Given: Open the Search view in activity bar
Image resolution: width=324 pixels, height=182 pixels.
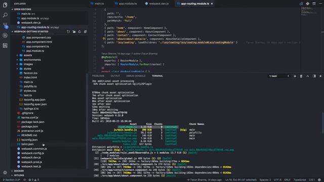Looking at the screenshot, I should [5, 15].
